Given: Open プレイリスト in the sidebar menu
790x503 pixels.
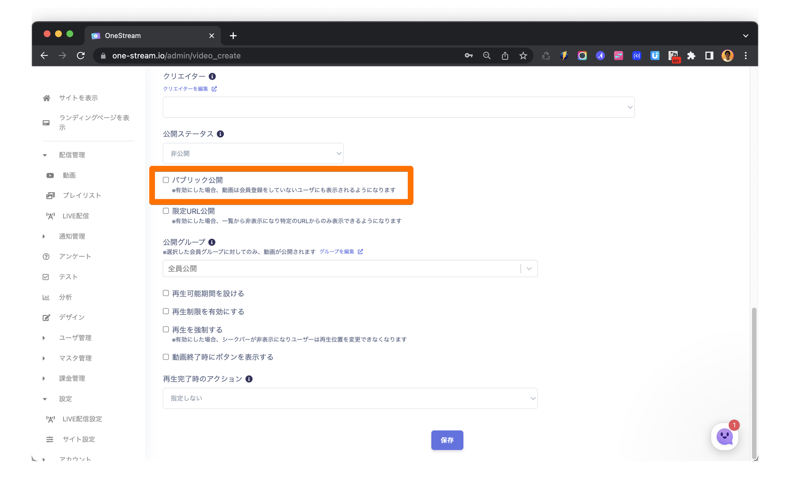Looking at the screenshot, I should coord(82,196).
